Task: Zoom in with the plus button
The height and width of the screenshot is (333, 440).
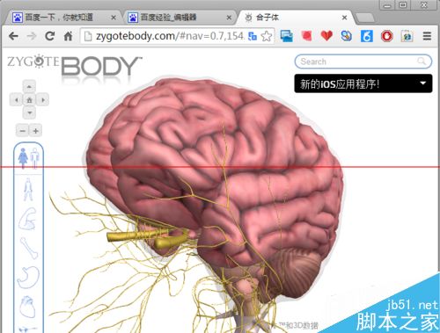Action: click(x=35, y=131)
